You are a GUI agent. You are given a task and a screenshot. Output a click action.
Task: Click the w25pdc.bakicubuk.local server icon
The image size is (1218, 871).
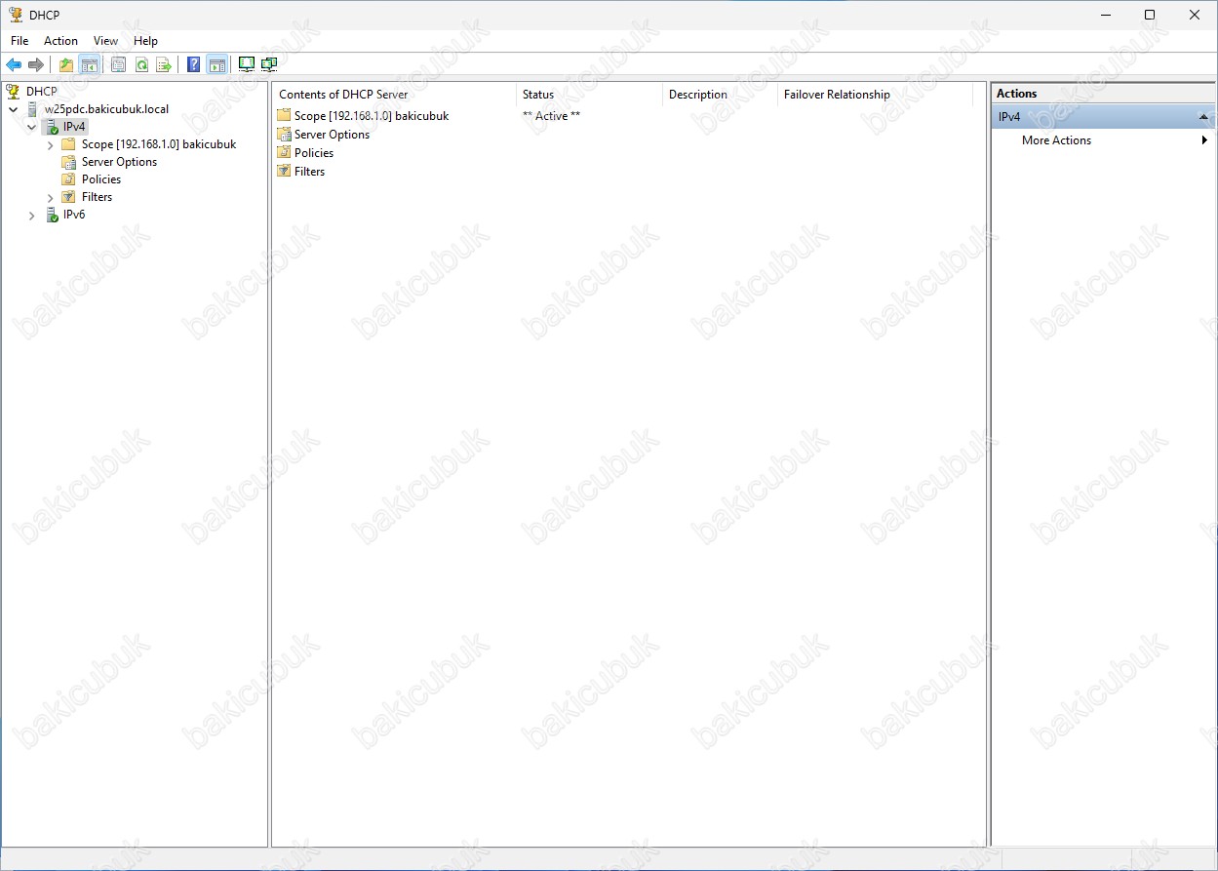(34, 108)
